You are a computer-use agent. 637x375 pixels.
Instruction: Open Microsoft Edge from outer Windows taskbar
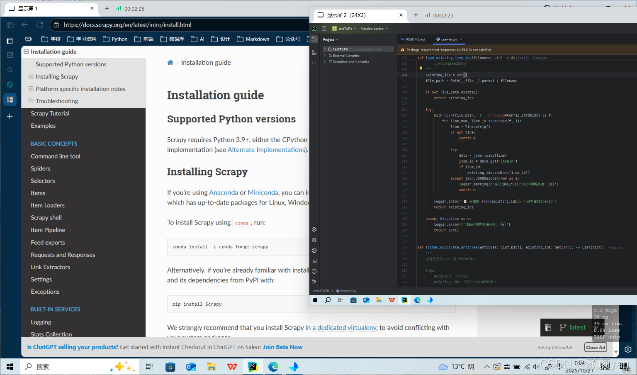pyautogui.click(x=273, y=367)
